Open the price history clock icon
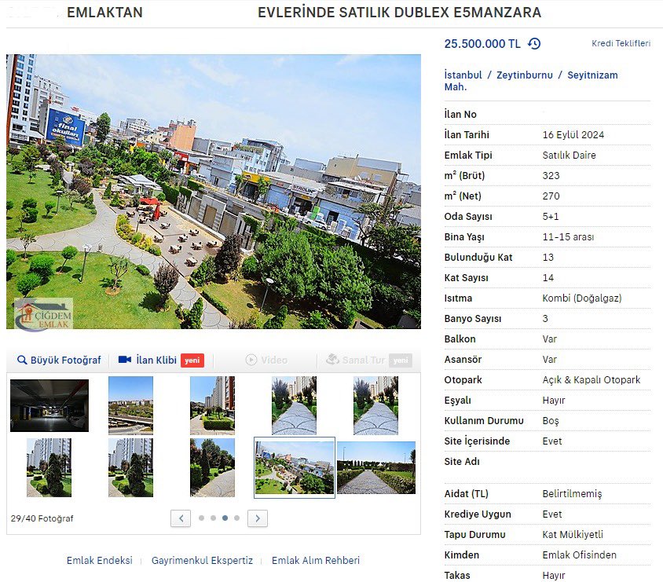 tap(534, 43)
